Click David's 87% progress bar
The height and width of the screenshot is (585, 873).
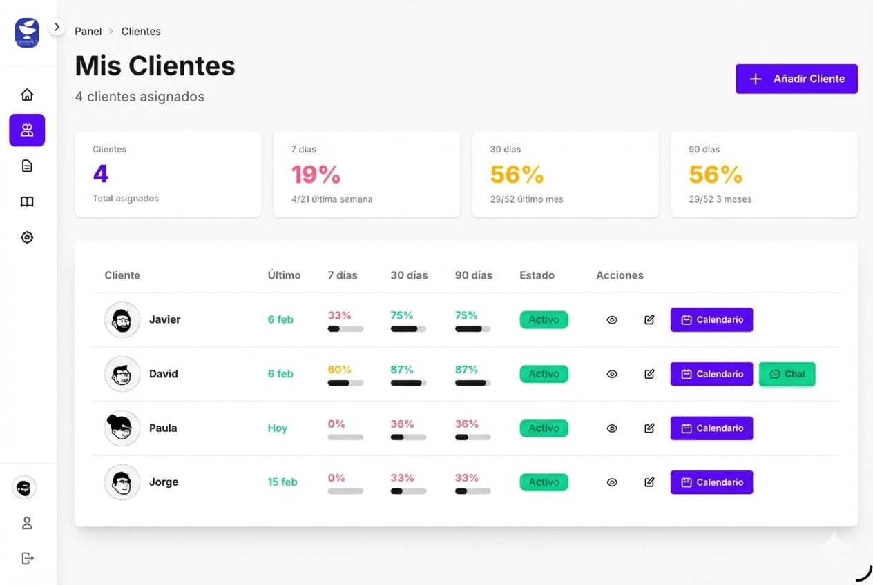tap(407, 384)
